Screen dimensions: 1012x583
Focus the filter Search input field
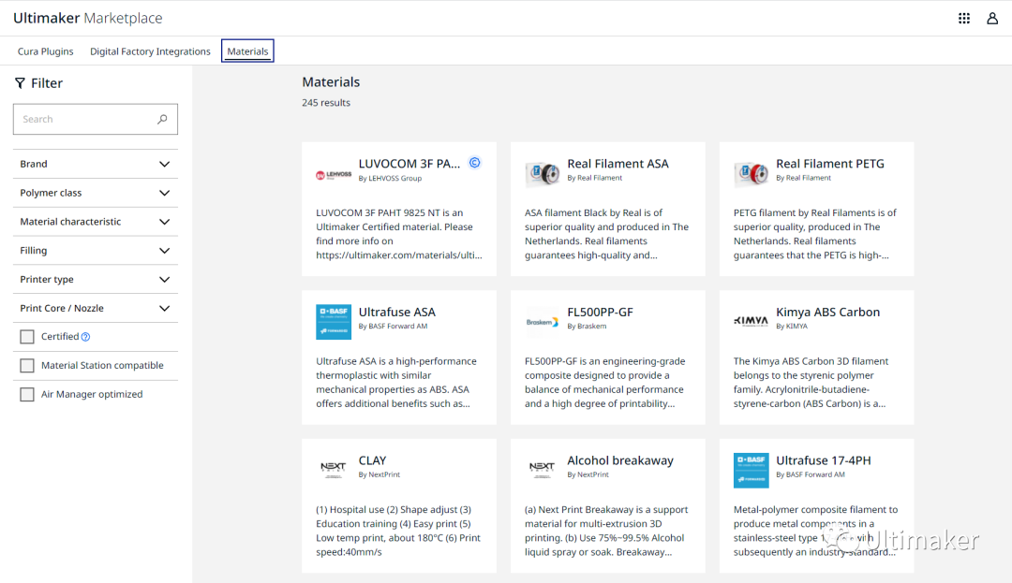[x=96, y=119]
